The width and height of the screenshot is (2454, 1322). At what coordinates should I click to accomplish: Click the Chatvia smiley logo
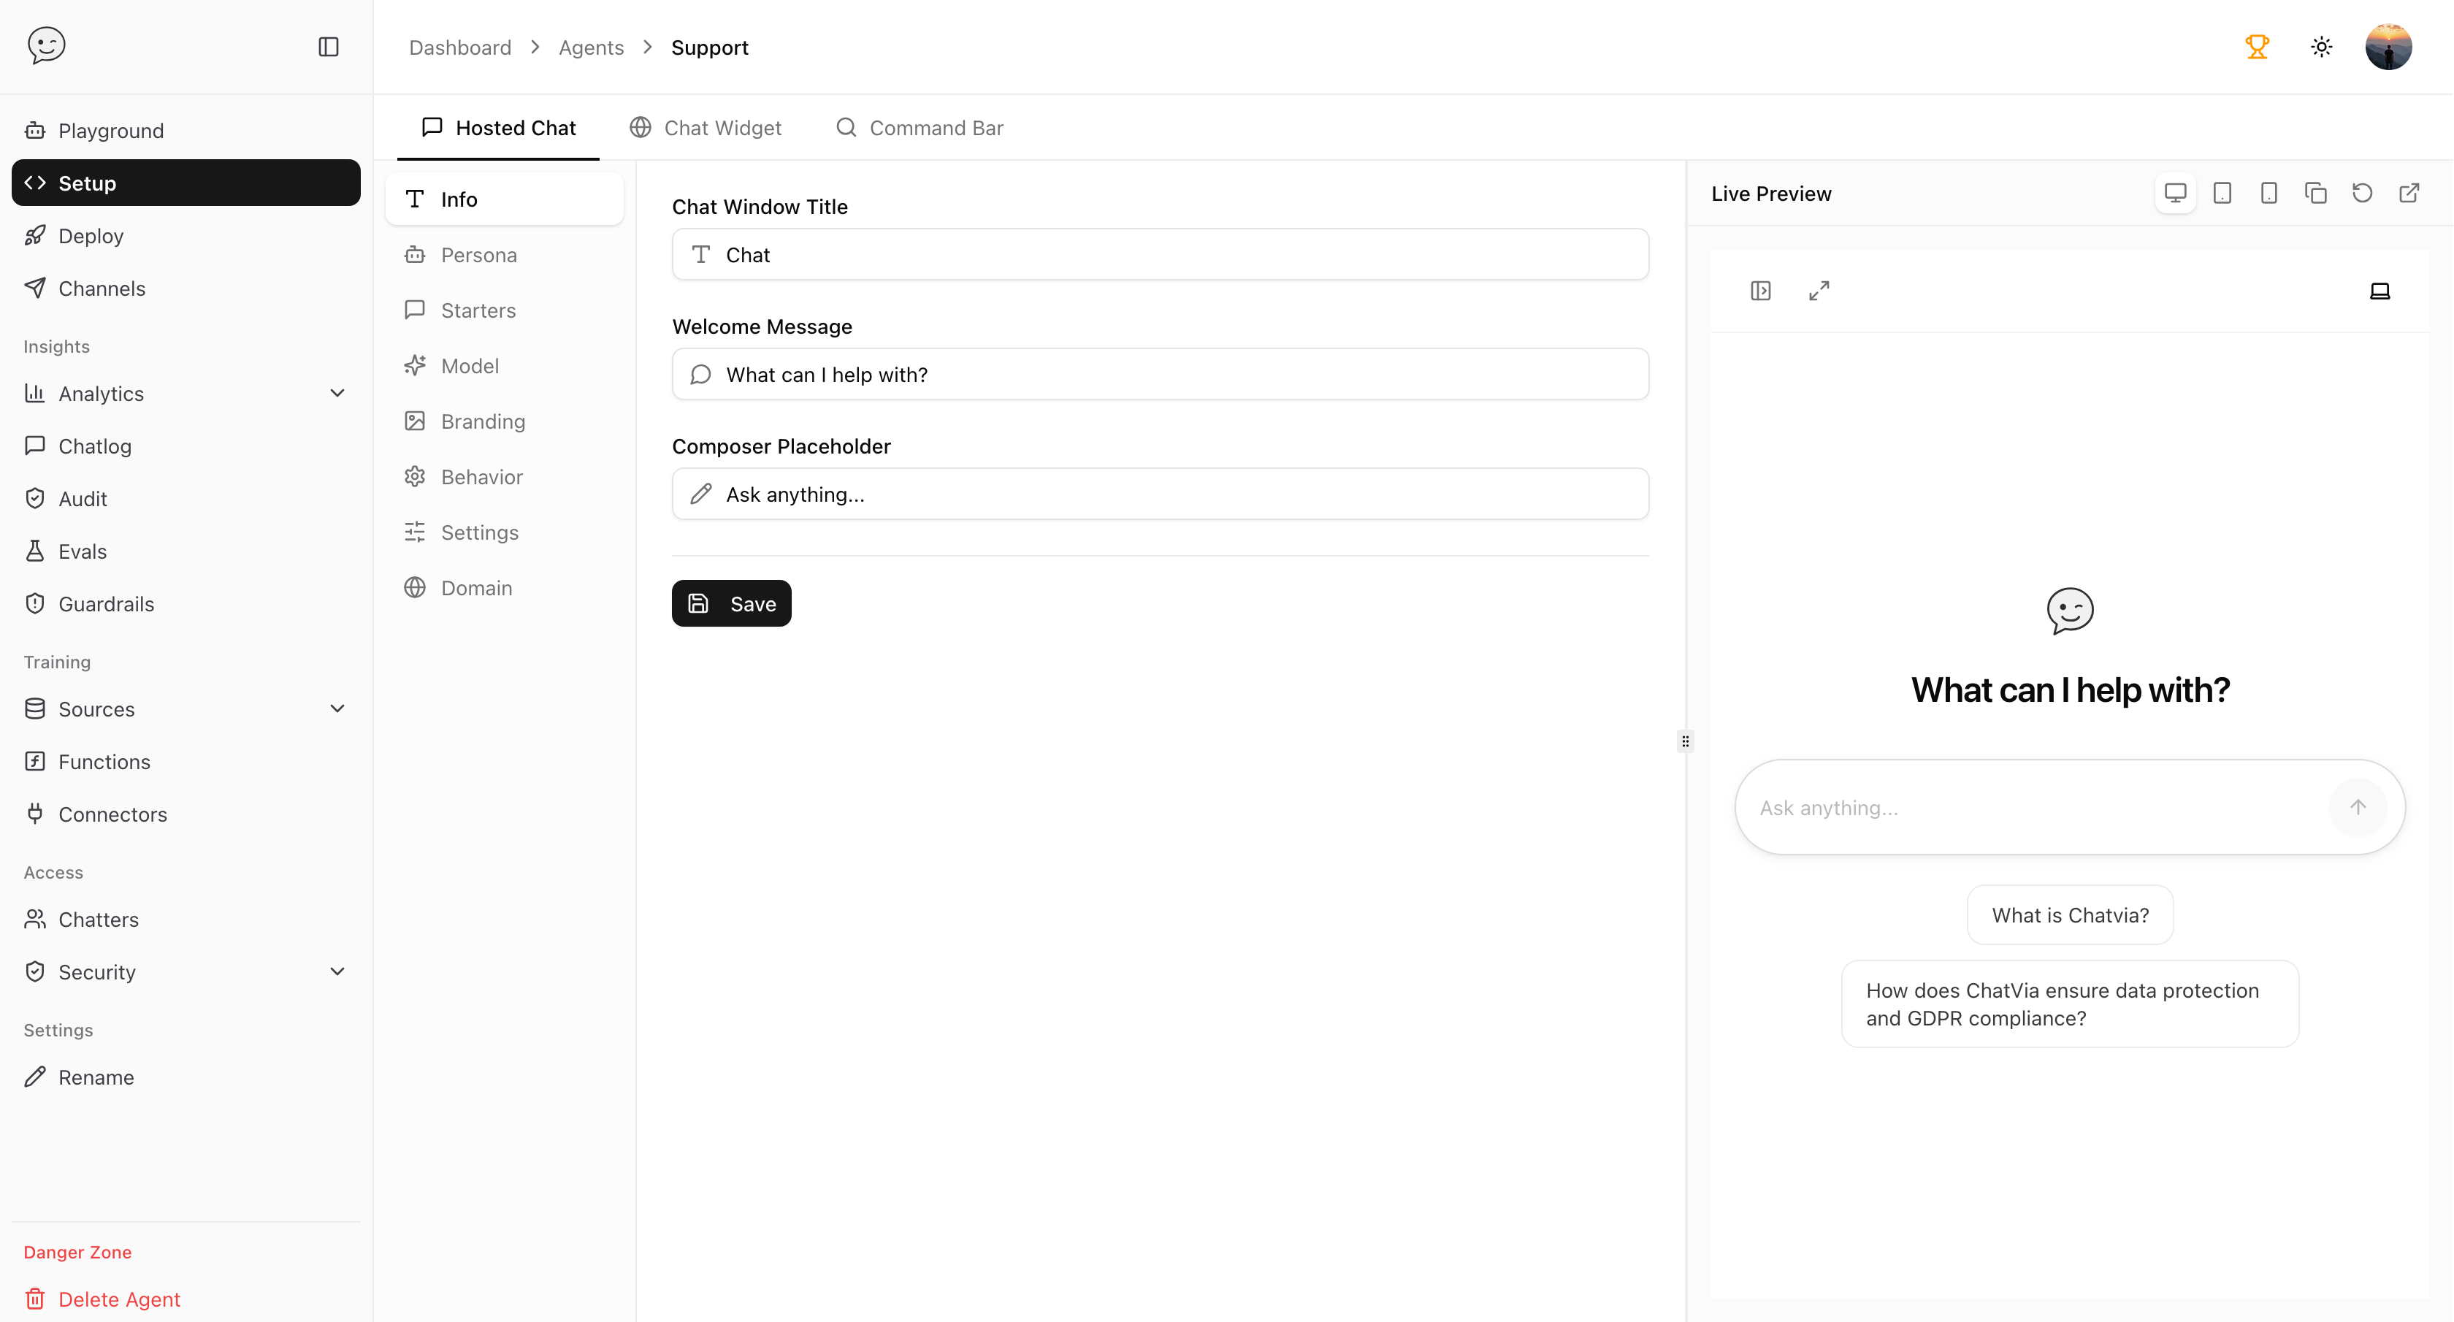46,46
